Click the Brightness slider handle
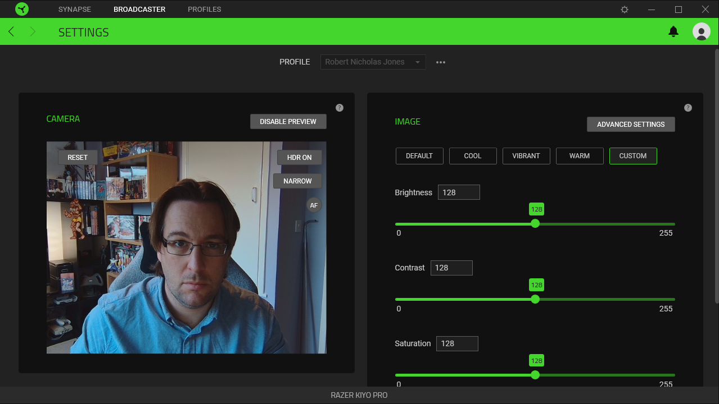Viewport: 719px width, 404px height. pos(535,223)
